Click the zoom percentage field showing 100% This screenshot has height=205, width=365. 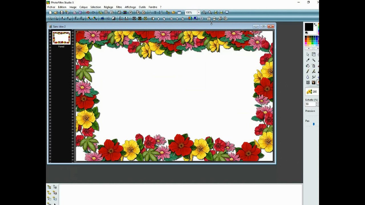coord(191,13)
